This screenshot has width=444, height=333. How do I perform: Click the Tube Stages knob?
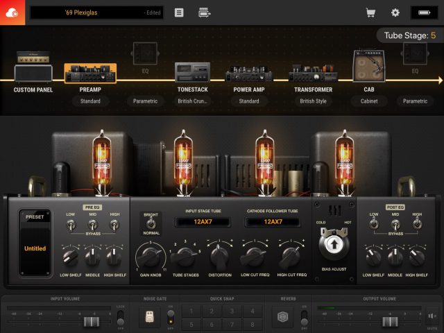coord(185,257)
